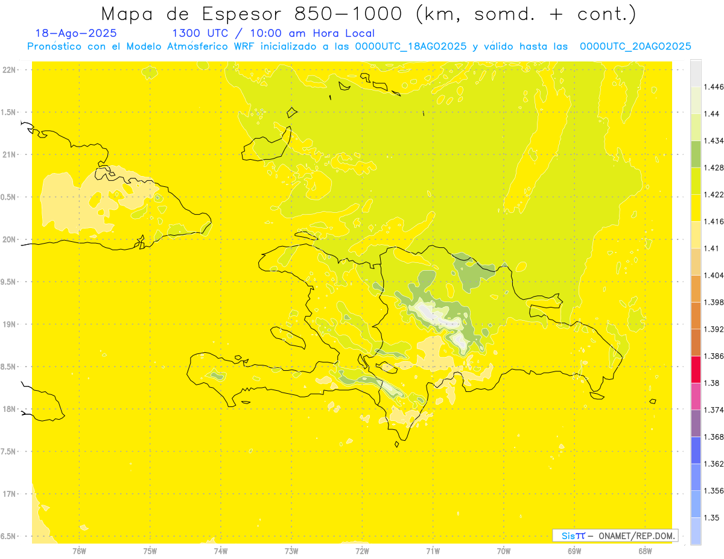Click the latitude label '6.5N'

coord(8,537)
